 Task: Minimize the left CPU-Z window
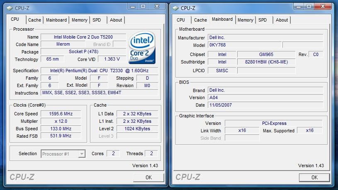[133, 7]
